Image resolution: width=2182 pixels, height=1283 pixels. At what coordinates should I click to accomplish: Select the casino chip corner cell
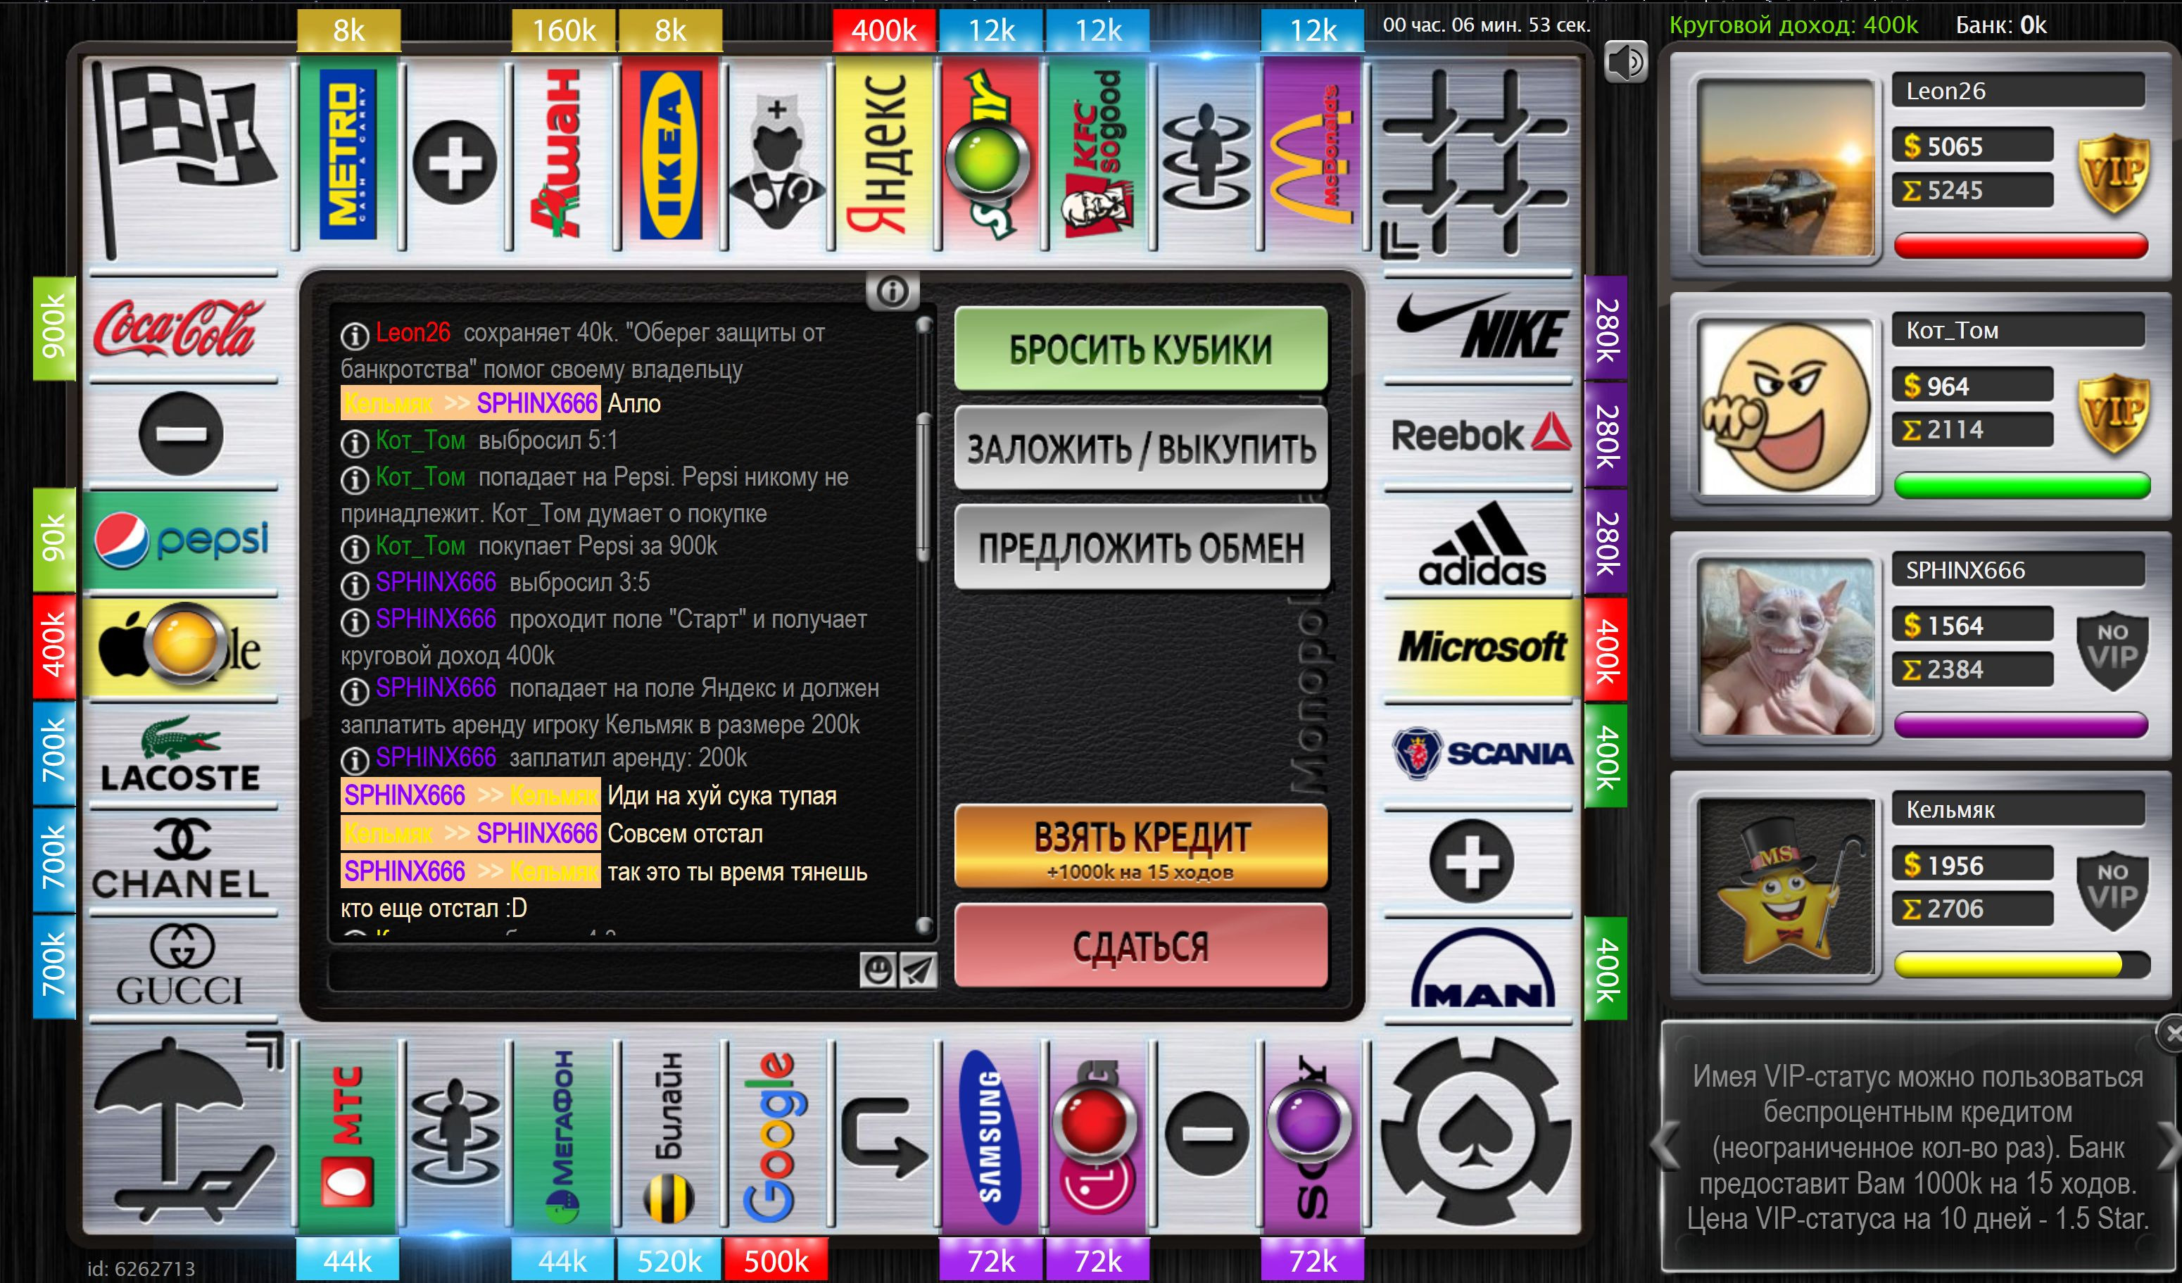click(x=1475, y=1131)
